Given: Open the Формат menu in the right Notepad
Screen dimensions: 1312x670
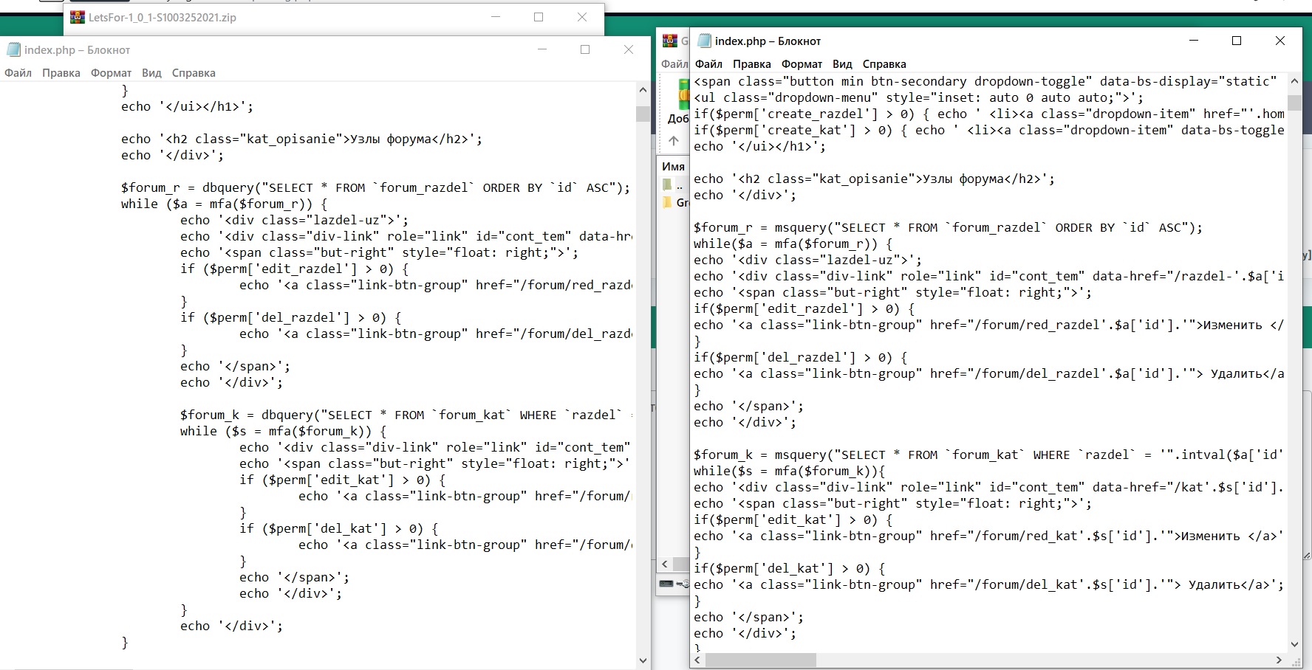Looking at the screenshot, I should point(802,63).
